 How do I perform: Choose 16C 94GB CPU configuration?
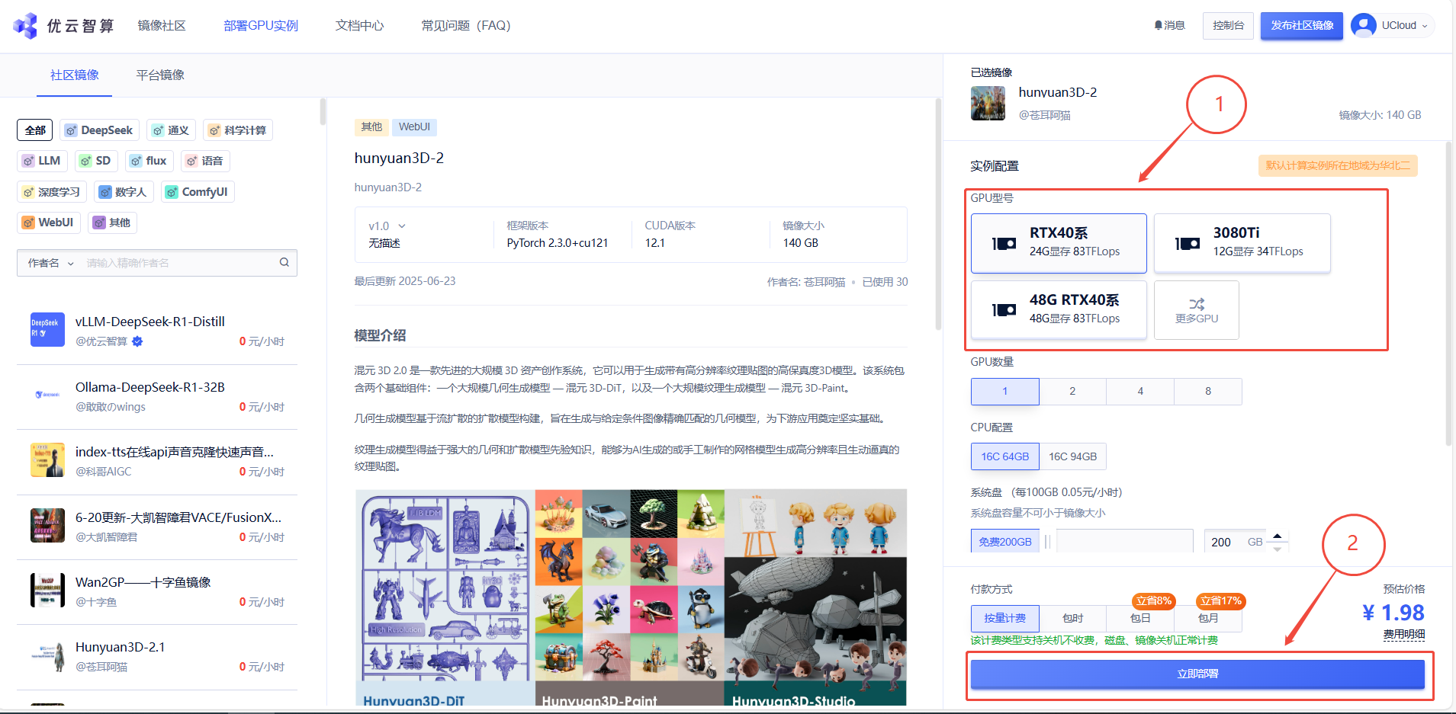coord(1072,456)
